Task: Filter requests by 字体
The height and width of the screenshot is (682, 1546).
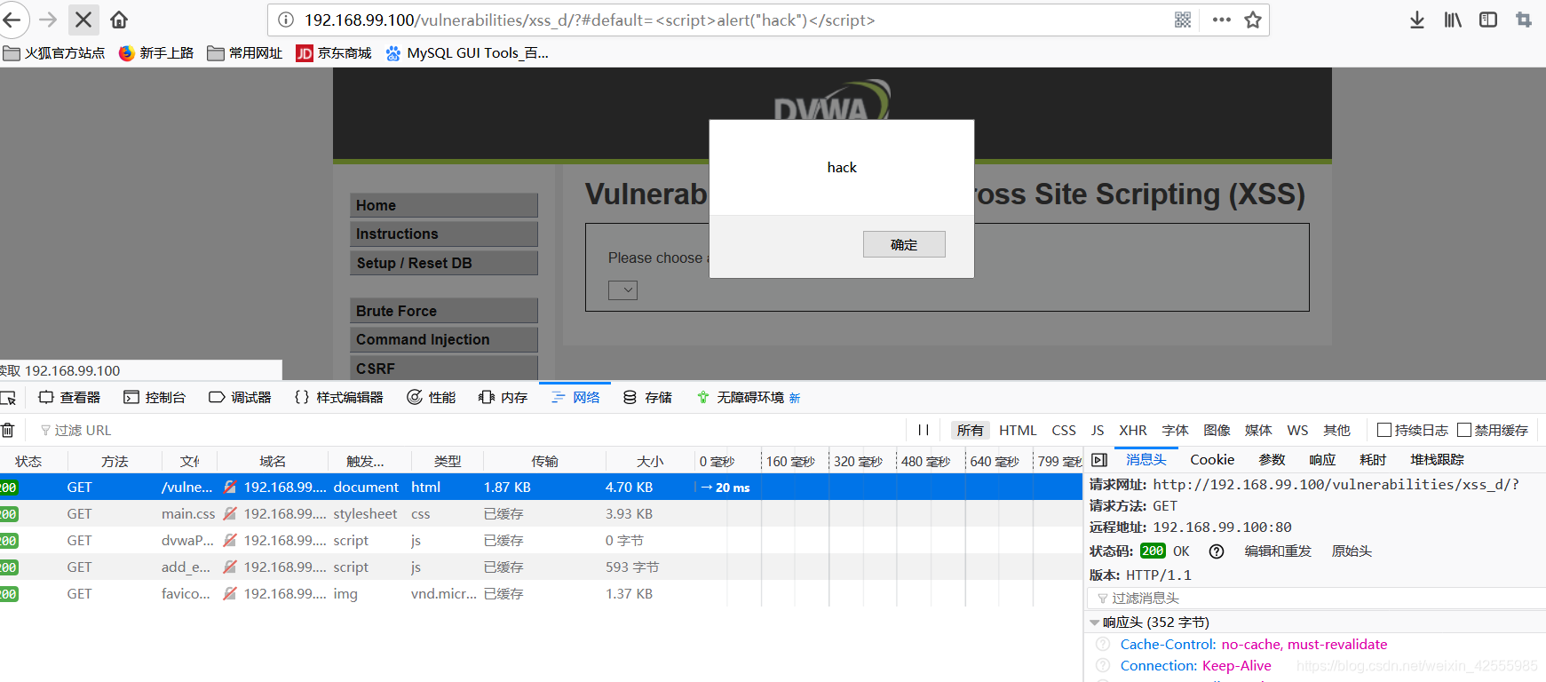Action: pyautogui.click(x=1175, y=430)
